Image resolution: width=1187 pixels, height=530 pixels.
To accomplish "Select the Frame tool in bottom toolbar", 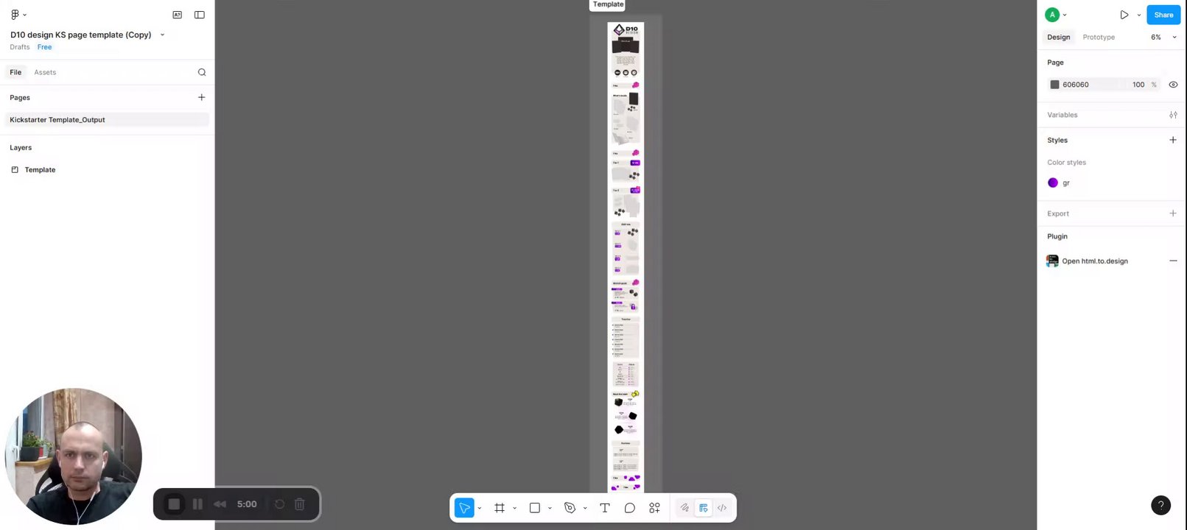I will pos(500,508).
